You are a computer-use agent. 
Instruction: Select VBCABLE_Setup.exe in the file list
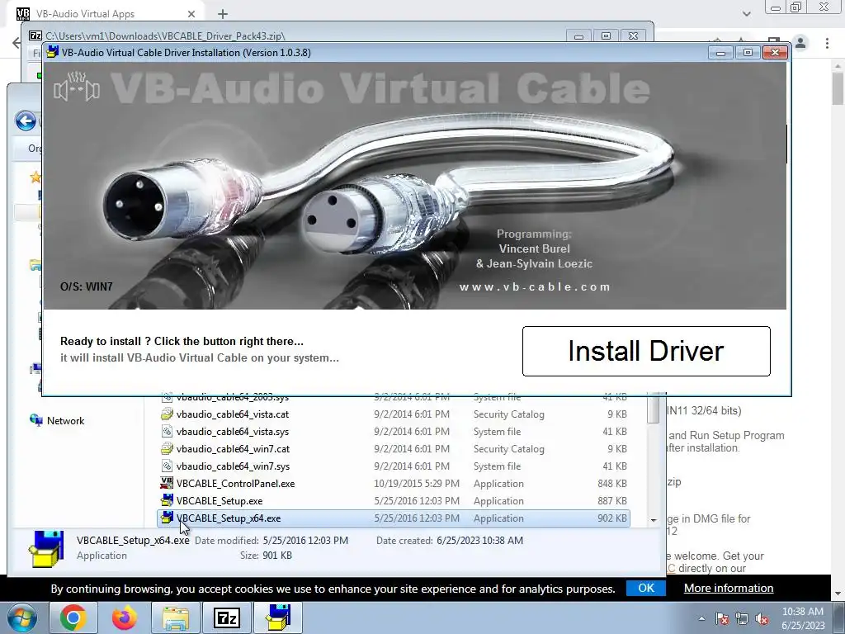pyautogui.click(x=394, y=501)
